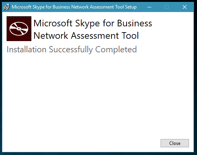Screen dimensions: 197x155
Task: Click the window title bar text
Action: [74, 7]
